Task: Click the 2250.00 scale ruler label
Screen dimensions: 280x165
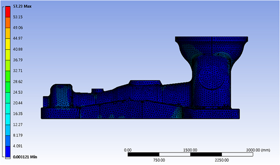Action: point(222,160)
